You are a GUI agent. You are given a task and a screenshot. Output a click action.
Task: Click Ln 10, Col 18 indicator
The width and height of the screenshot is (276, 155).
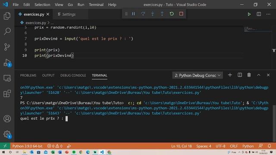pos(182,146)
